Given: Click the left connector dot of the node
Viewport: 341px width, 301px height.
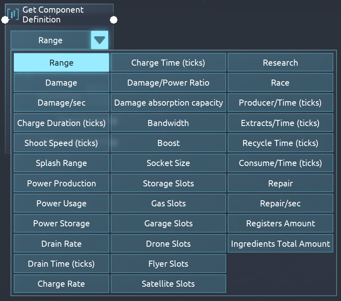Looking at the screenshot, I should tap(5, 20).
